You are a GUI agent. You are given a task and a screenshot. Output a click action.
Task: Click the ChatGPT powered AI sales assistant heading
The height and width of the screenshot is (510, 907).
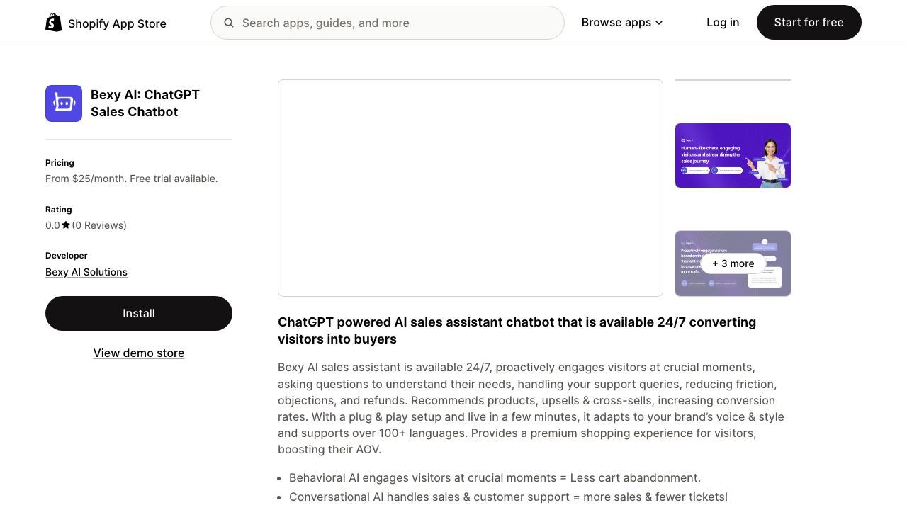pos(517,331)
